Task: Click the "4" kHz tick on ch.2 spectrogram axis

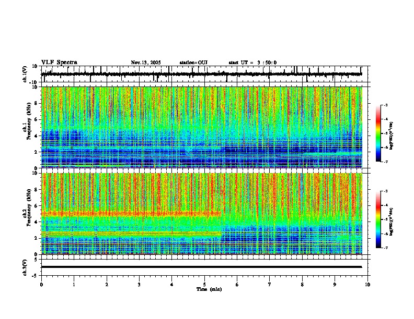Action: coord(37,222)
